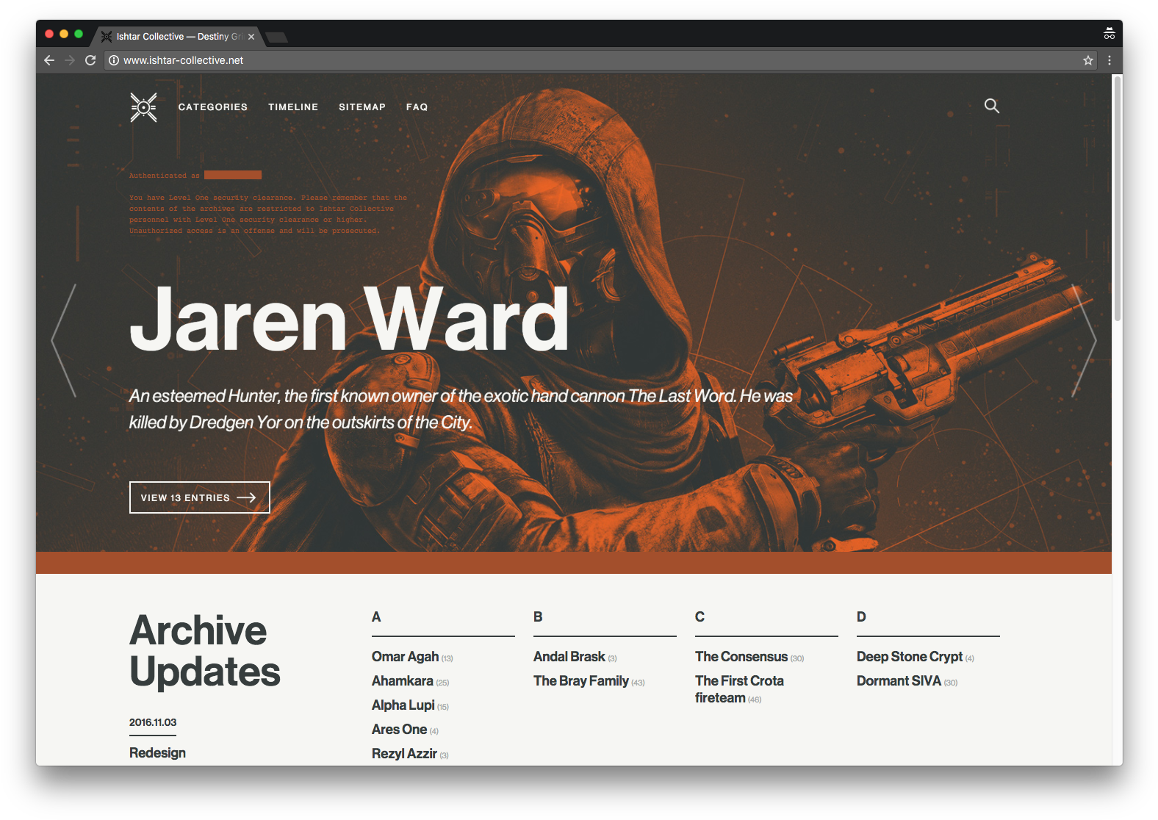Image resolution: width=1158 pixels, height=820 pixels.
Task: Click the letter A section heading
Action: point(376,617)
